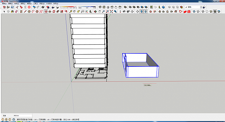The image size is (225, 122).
Task: Click the Print icon
Action: point(43,7)
